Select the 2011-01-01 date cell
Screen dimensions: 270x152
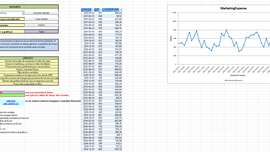pos(89,13)
